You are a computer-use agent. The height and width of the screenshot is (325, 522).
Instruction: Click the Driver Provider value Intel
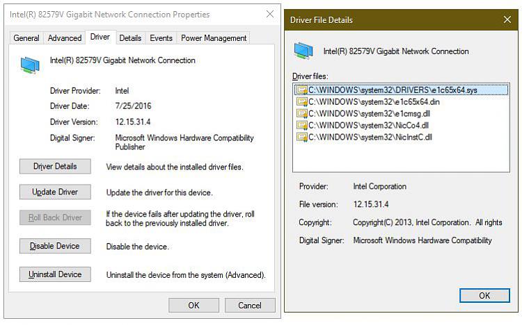[x=122, y=91]
